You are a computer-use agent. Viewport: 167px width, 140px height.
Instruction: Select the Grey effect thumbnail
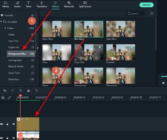click(57, 52)
